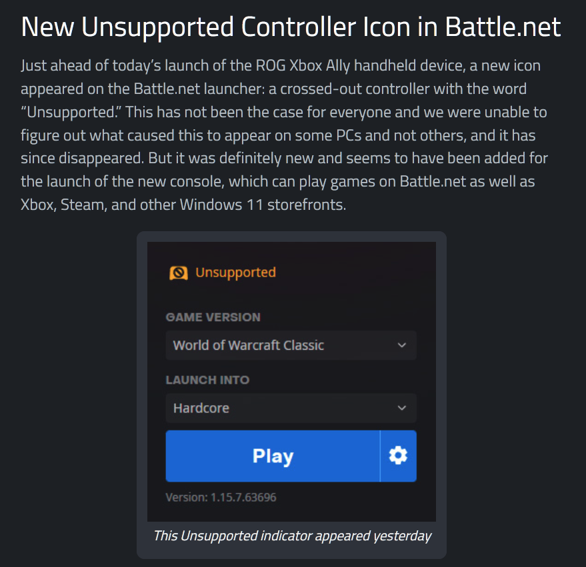Click the italic caption below the image

click(x=292, y=536)
